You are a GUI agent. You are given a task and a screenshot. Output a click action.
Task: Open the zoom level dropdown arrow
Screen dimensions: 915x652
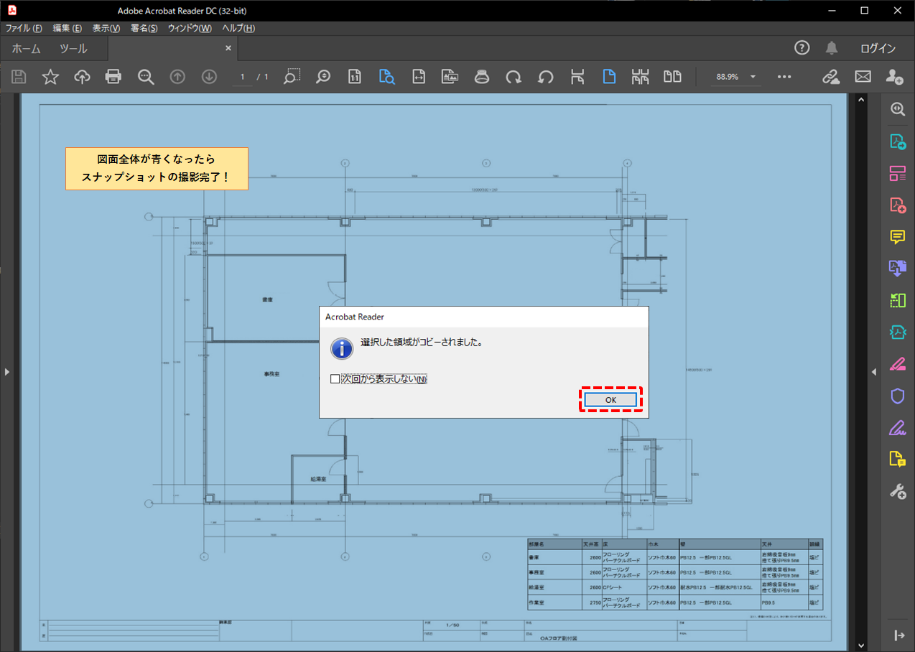click(753, 77)
